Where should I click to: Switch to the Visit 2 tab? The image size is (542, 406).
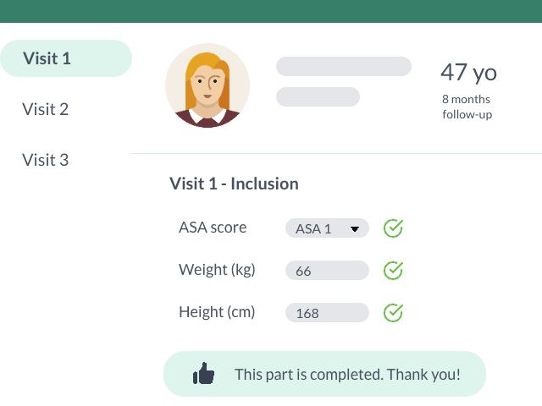point(46,109)
